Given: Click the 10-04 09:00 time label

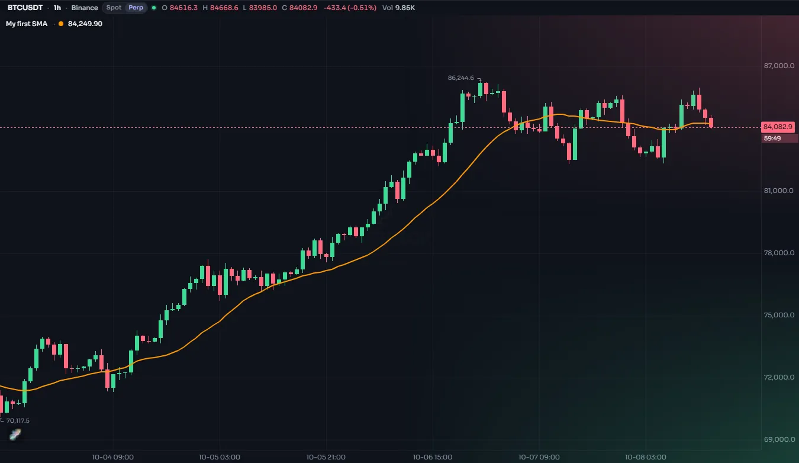Looking at the screenshot, I should pyautogui.click(x=112, y=457).
